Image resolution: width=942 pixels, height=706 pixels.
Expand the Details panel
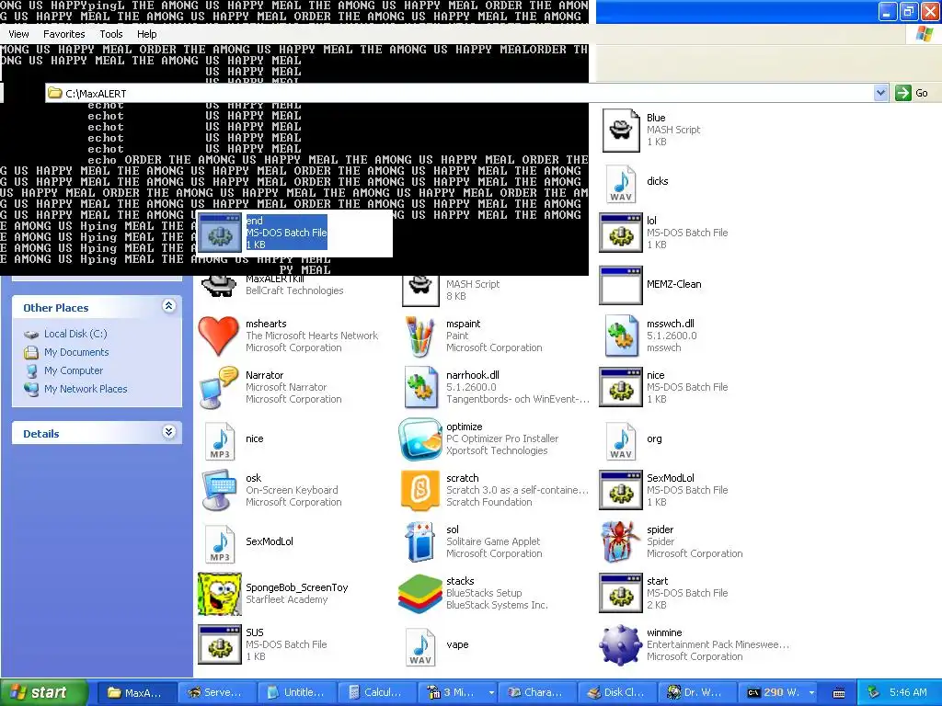169,432
